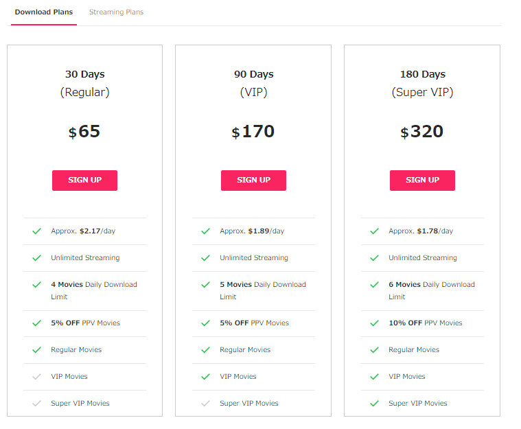Image resolution: width=521 pixels, height=429 pixels.
Task: Click the grey checkmark next to VIP Movies in Regular plan
Action: point(36,377)
